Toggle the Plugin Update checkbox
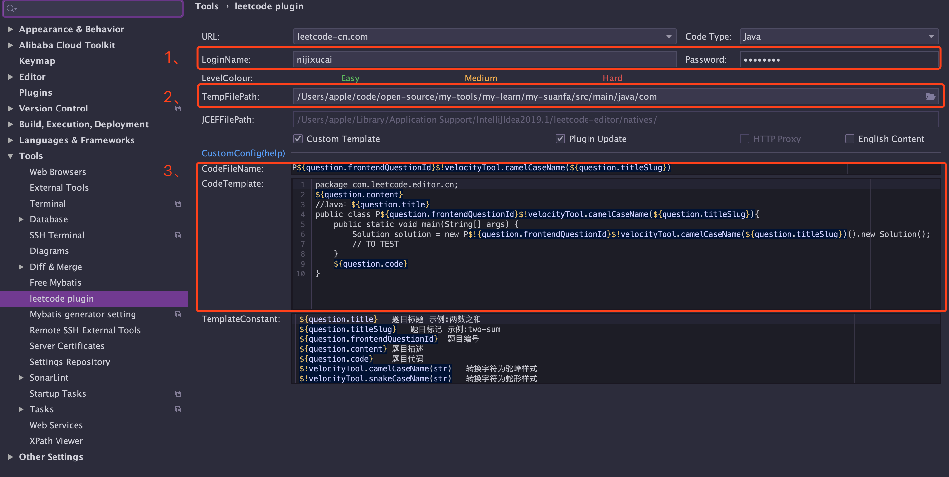The width and height of the screenshot is (949, 477). point(560,139)
